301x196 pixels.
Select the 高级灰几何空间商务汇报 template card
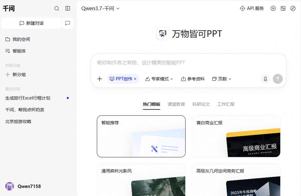coord(236,180)
